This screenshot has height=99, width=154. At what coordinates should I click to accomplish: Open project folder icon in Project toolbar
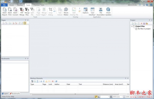(147, 23)
